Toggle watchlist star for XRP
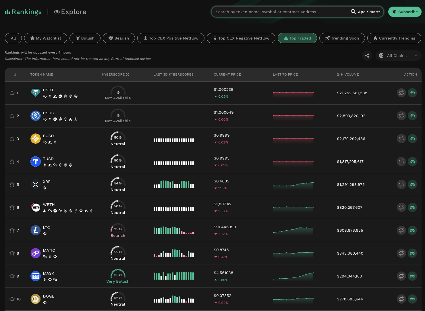 pos(12,184)
